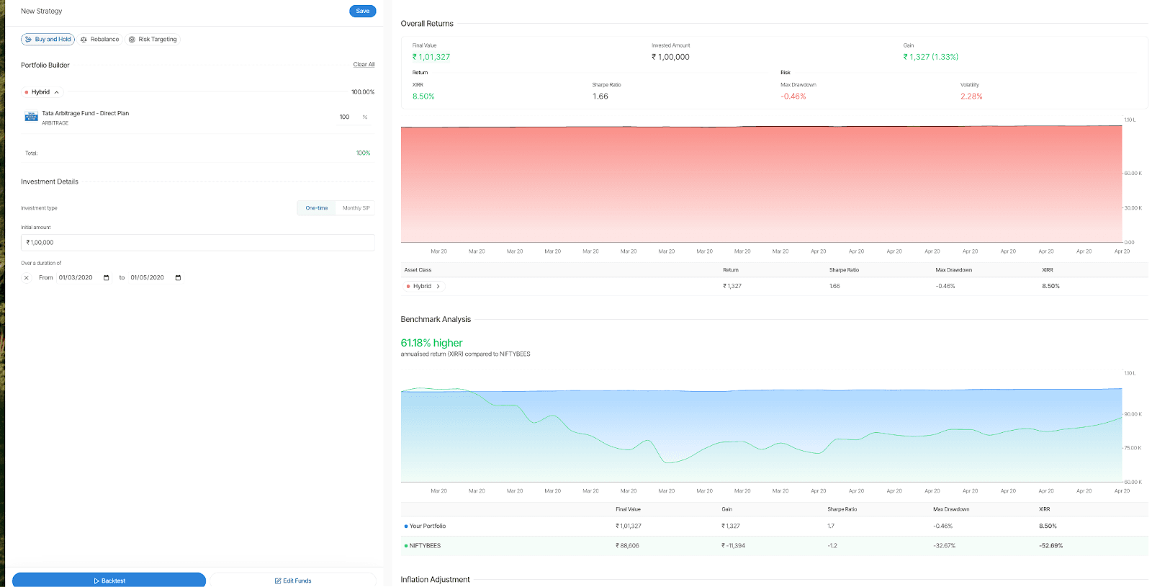Click the Edit Funds button
Viewport: 1152px width, 587px height.
[x=293, y=581]
